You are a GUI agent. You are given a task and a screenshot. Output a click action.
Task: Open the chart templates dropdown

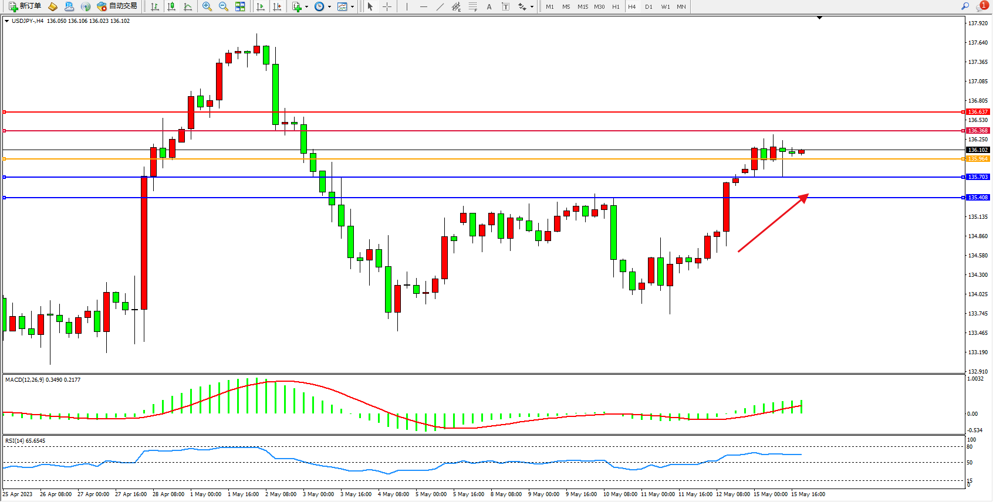(352, 6)
